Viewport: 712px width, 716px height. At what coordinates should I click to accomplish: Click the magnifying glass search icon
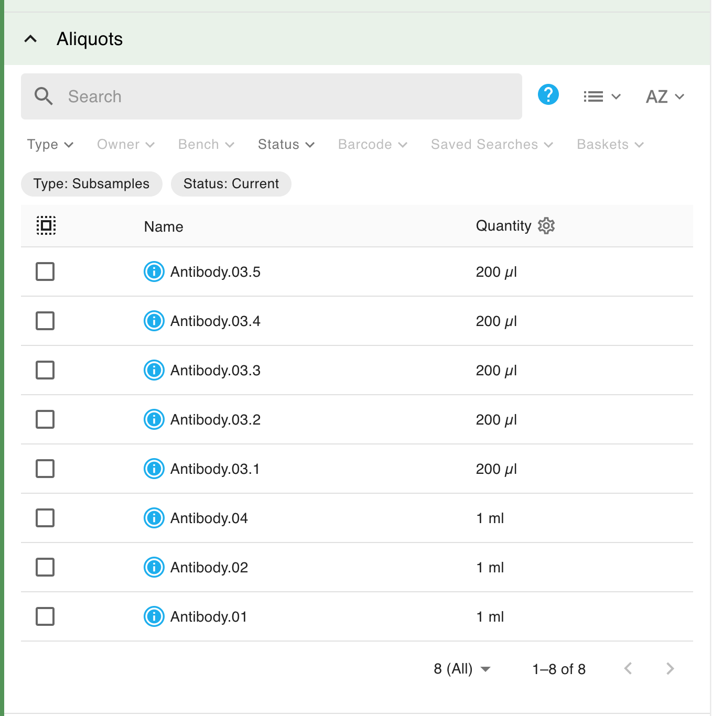click(x=44, y=96)
